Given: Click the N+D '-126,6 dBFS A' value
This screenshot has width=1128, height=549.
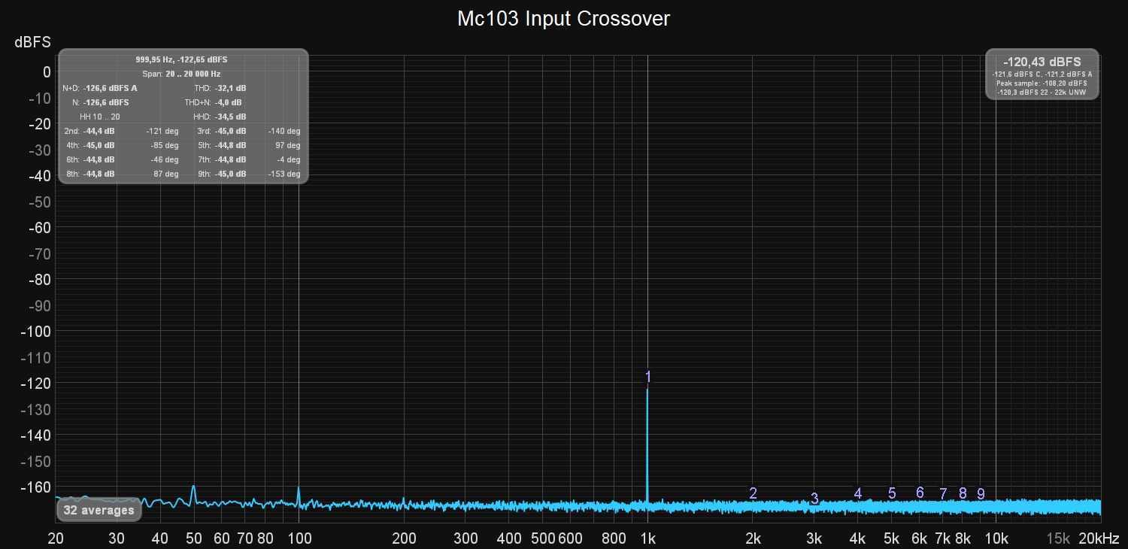Looking at the screenshot, I should (x=110, y=88).
